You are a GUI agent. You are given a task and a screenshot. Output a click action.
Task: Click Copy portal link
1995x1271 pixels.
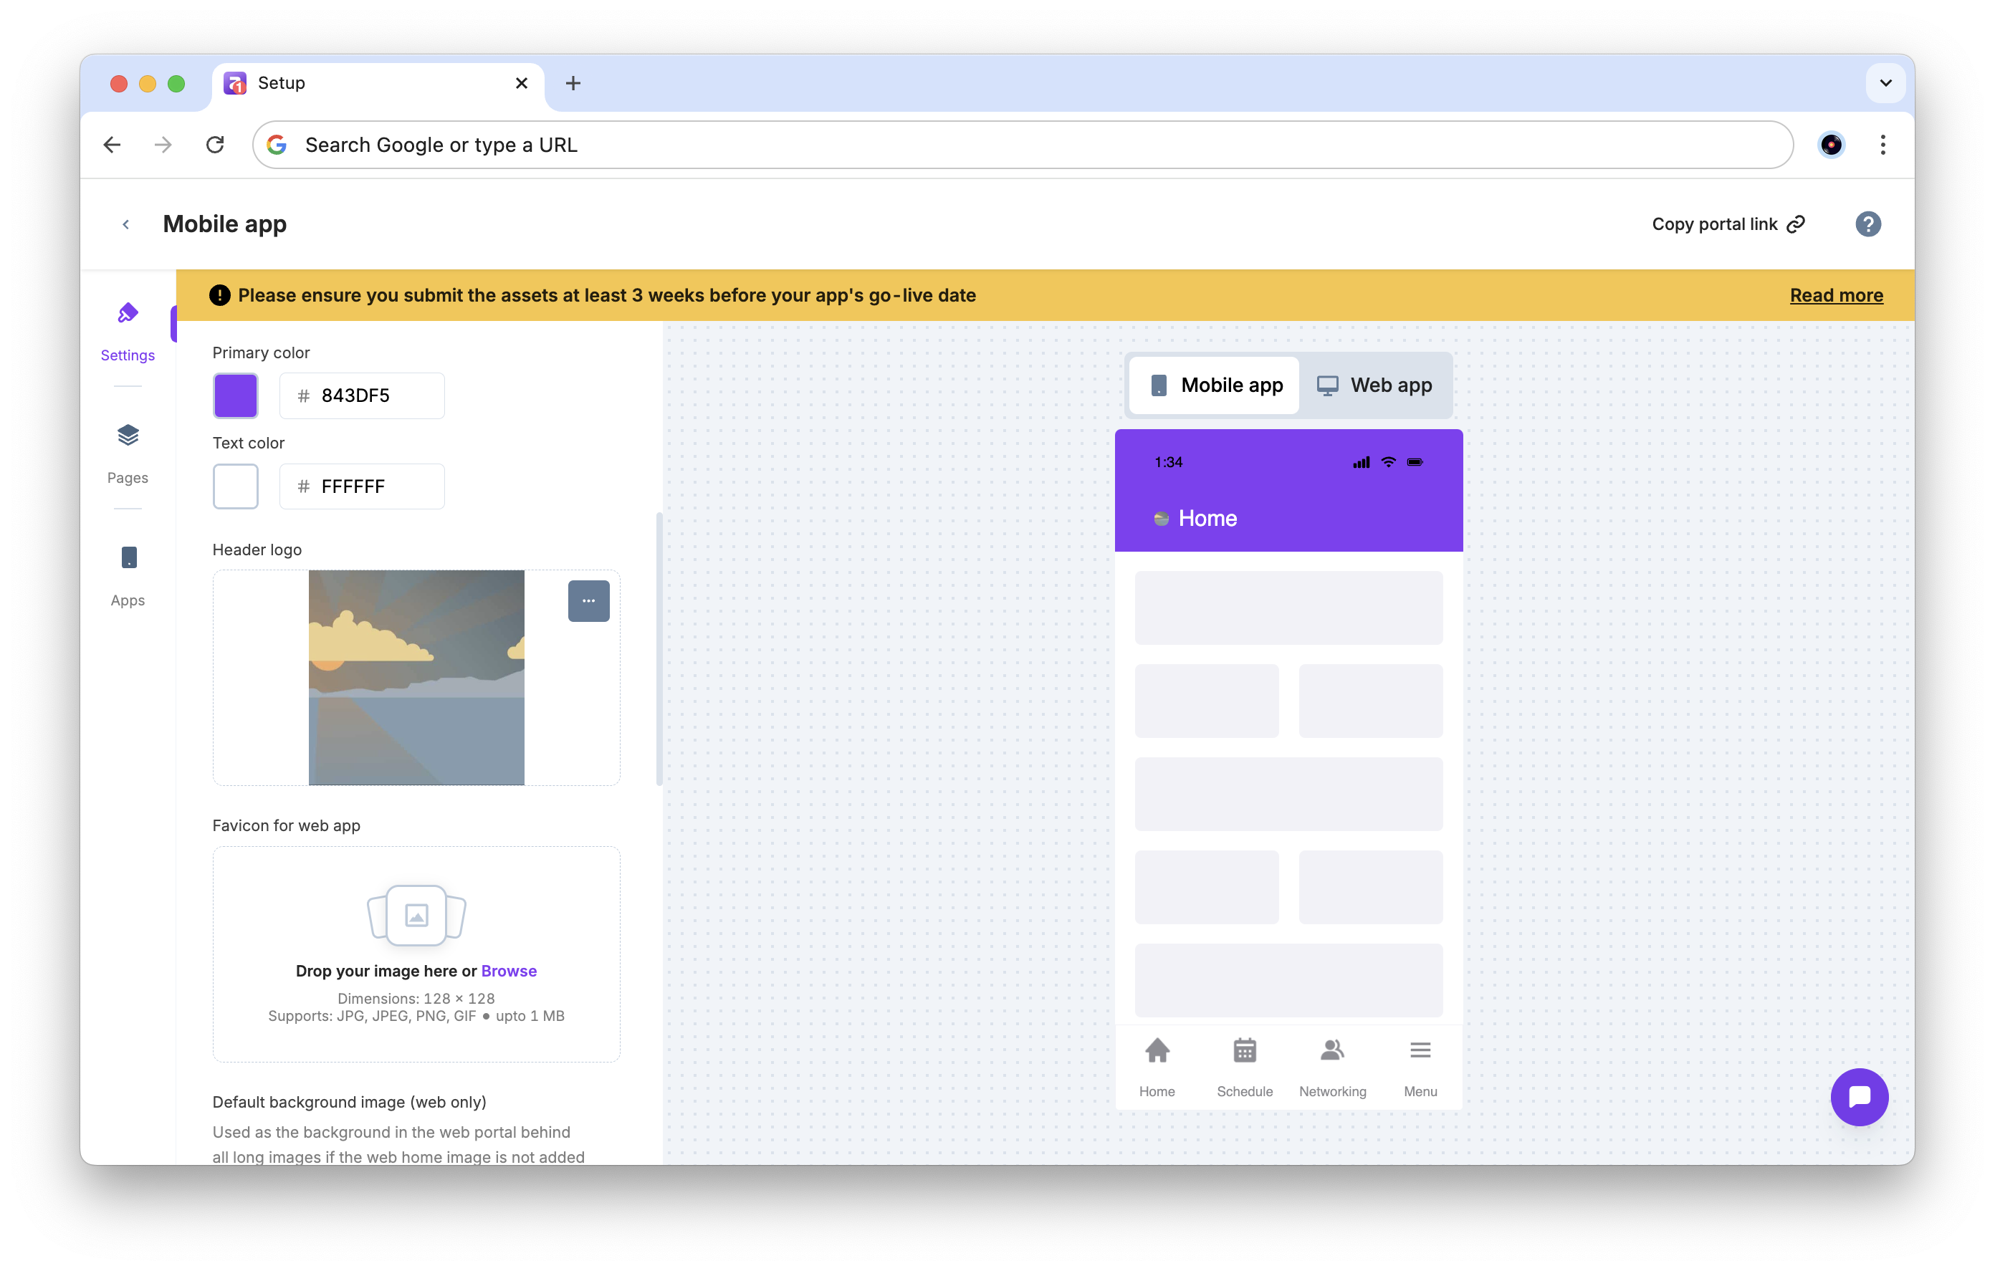pos(1728,224)
